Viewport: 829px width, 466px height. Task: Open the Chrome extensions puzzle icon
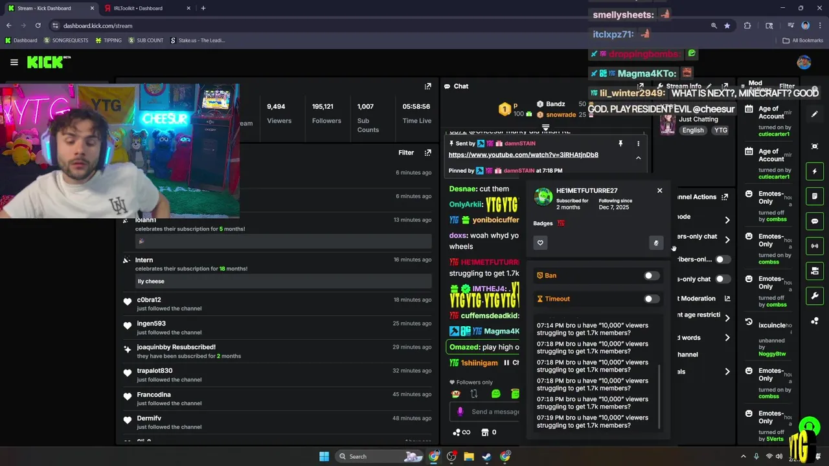pos(747,25)
